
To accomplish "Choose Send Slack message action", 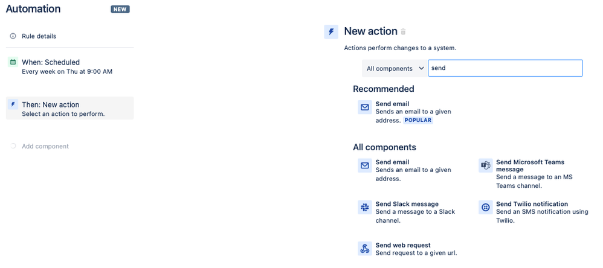I will tap(407, 204).
